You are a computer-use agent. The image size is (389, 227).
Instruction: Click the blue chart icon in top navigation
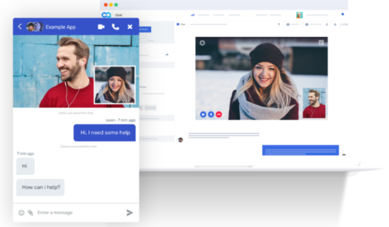coord(193,15)
